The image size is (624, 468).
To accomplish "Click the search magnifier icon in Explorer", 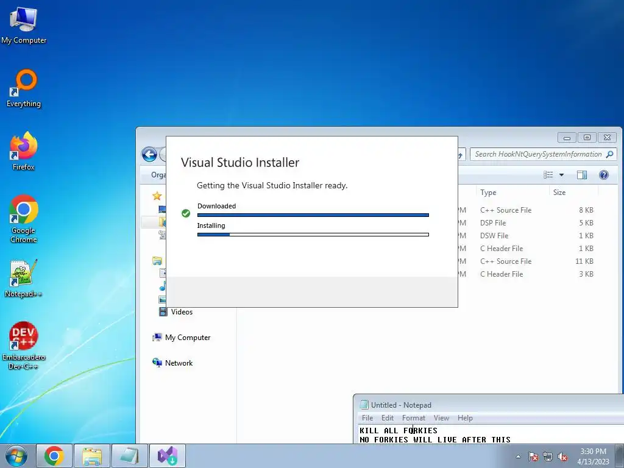I will tap(609, 154).
